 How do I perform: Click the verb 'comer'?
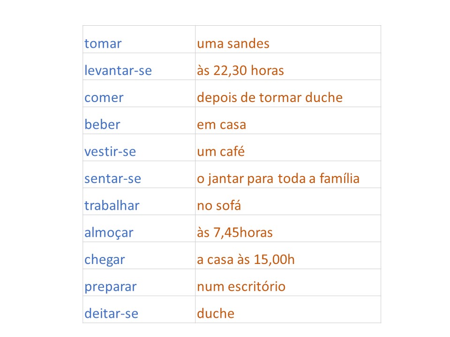(104, 98)
